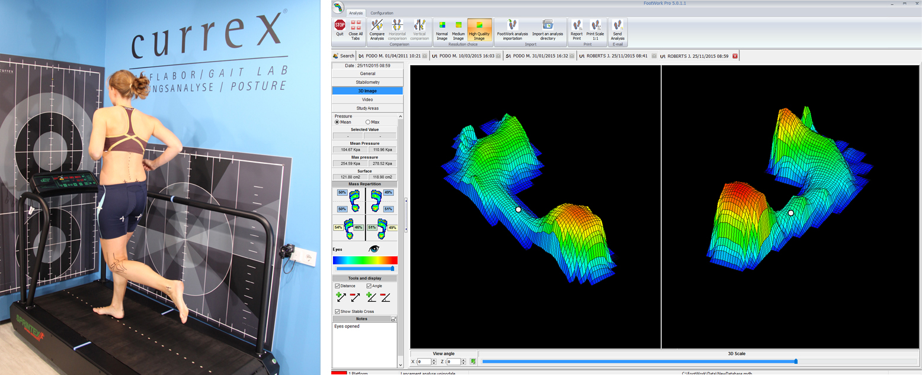This screenshot has width=922, height=375.
Task: Click scroll up arrow of side panel
Action: 401,116
